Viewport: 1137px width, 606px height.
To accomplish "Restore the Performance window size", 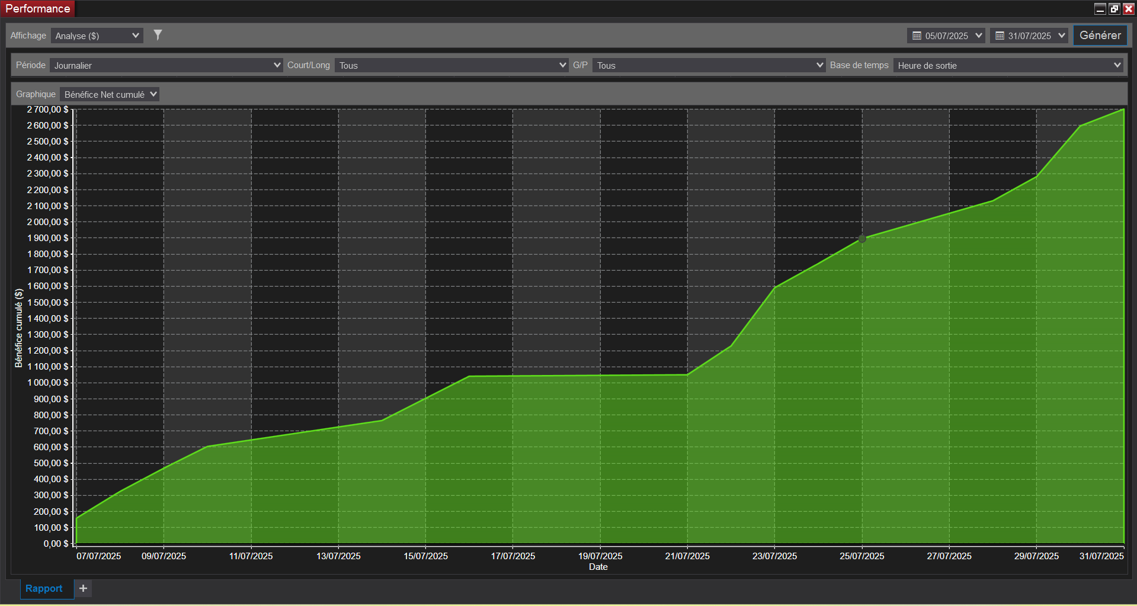I will coord(1114,9).
